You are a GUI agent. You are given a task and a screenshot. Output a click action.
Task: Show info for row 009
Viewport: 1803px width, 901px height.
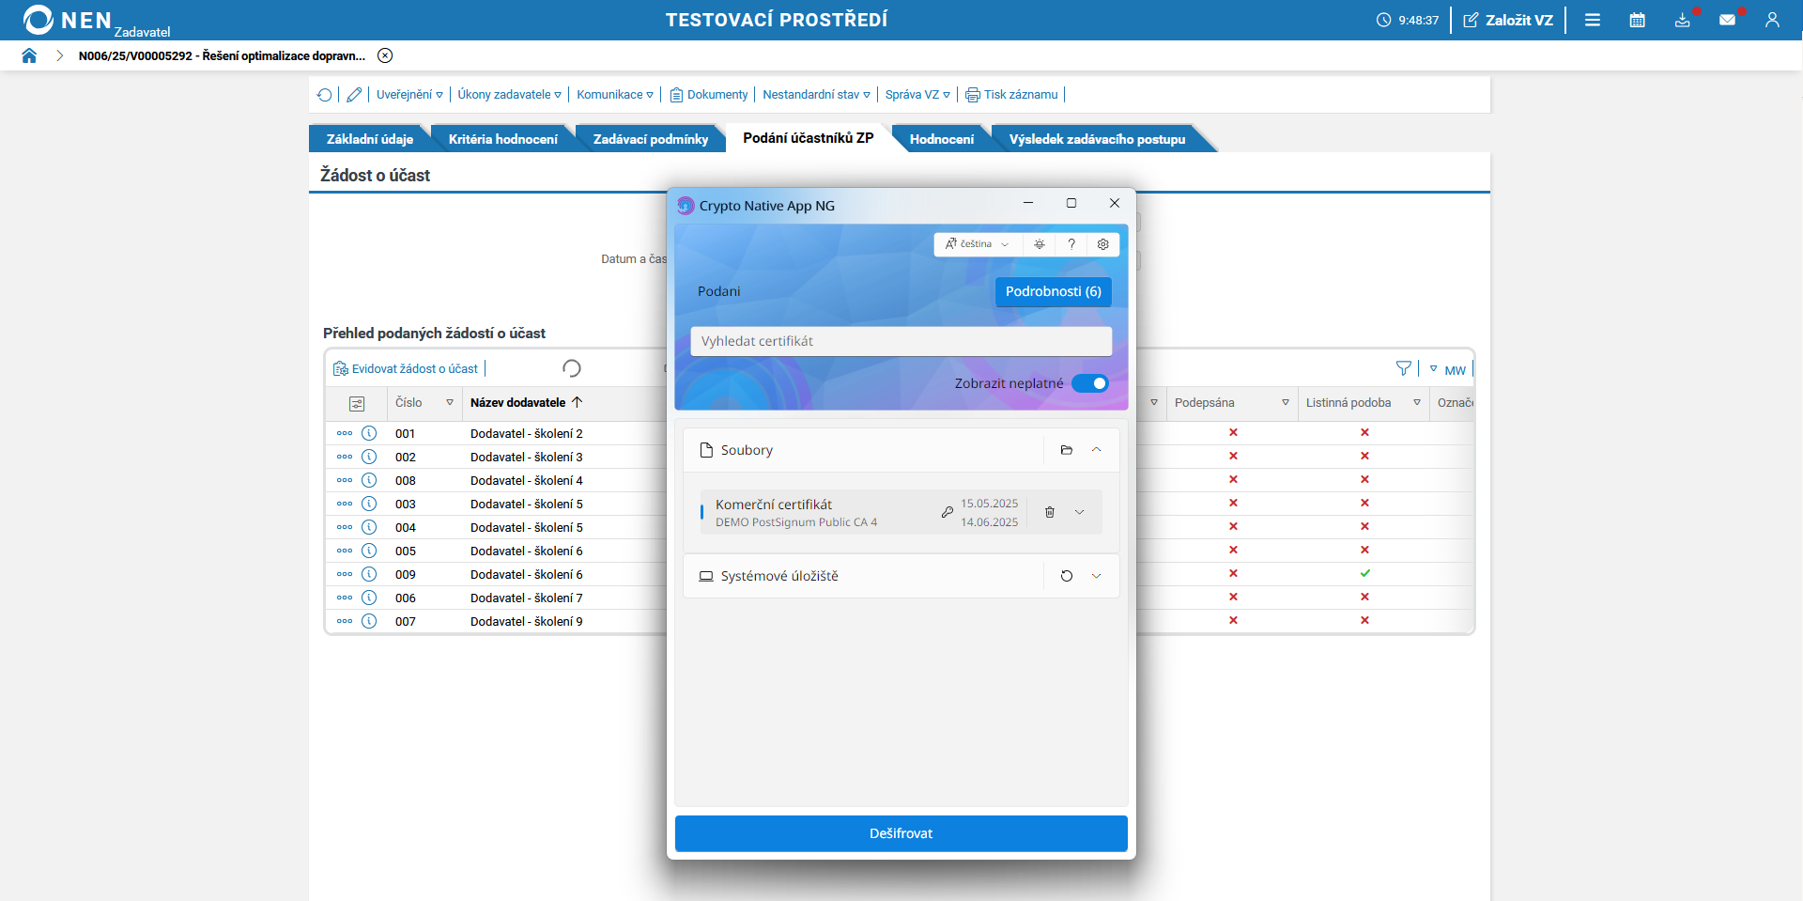[x=369, y=574]
